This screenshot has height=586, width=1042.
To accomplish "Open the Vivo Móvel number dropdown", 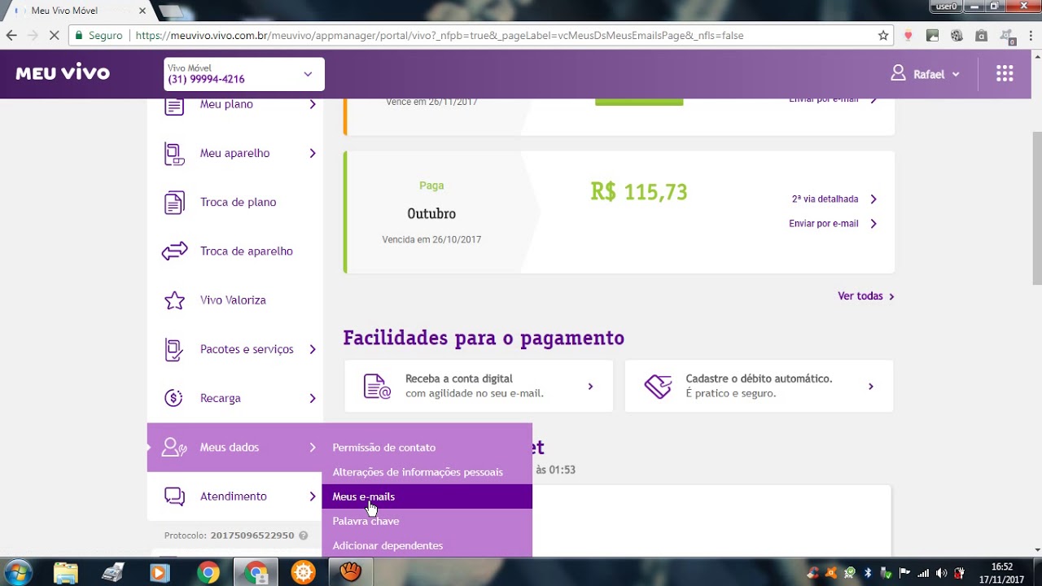I will click(x=244, y=74).
